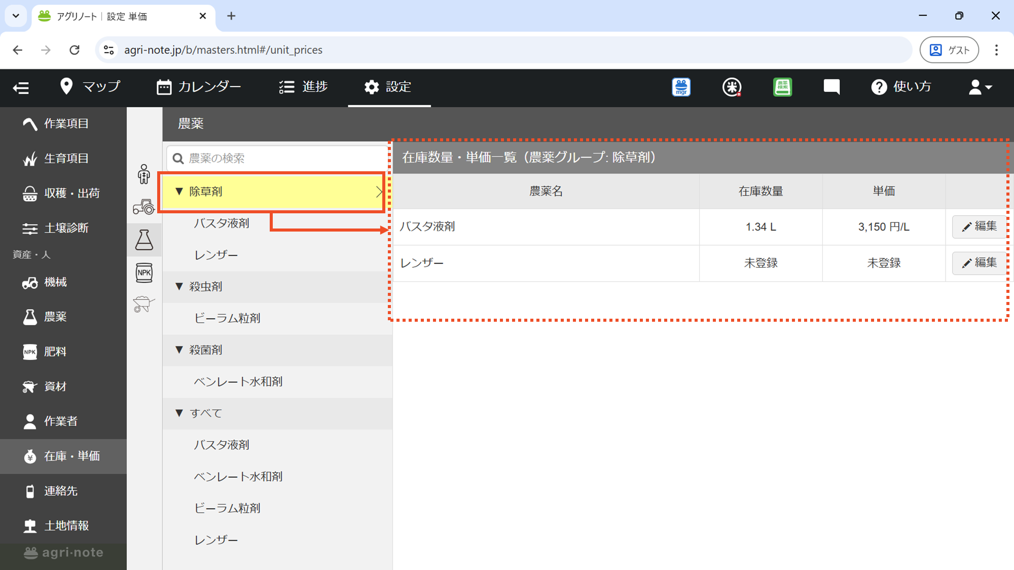Open the 進捗 progress view

tap(303, 87)
